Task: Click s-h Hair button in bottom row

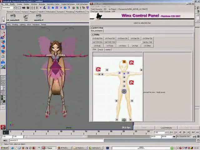Action: (135, 46)
